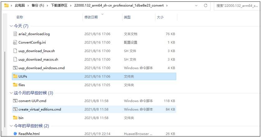Click the aria2_download.log file icon
This screenshot has width=261, height=137.
(15, 34)
